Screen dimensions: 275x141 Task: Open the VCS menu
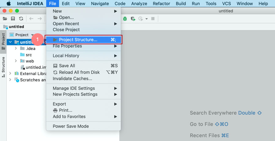[x=226, y=3]
